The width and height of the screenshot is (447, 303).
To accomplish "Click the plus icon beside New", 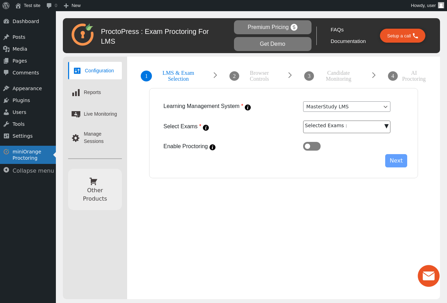I will 66,6.
